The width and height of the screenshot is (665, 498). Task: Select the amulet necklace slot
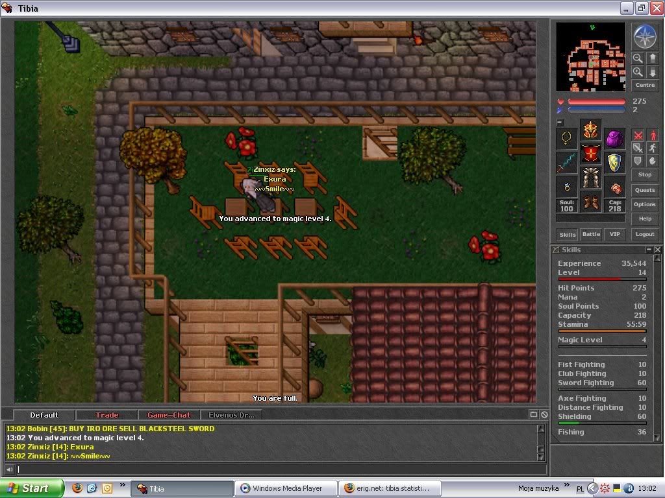pos(566,137)
